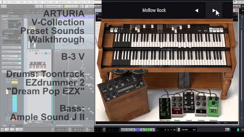Click the Overdrive label under pedals
Viewport: 244px width, 137px height.
click(x=213, y=120)
